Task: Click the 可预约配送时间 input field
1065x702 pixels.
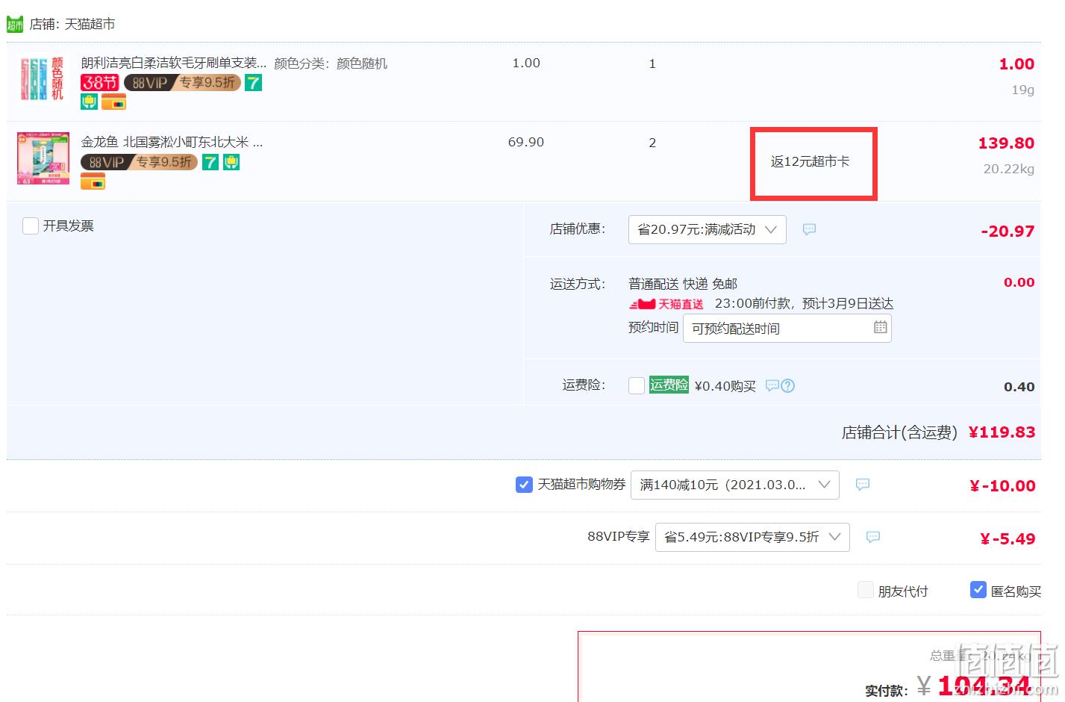Action: [x=787, y=329]
